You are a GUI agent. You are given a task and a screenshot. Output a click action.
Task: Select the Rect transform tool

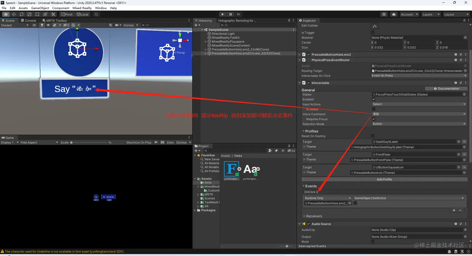pos(37,14)
